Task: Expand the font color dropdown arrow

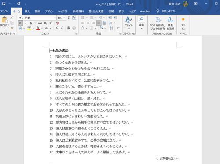Action: 42,28
